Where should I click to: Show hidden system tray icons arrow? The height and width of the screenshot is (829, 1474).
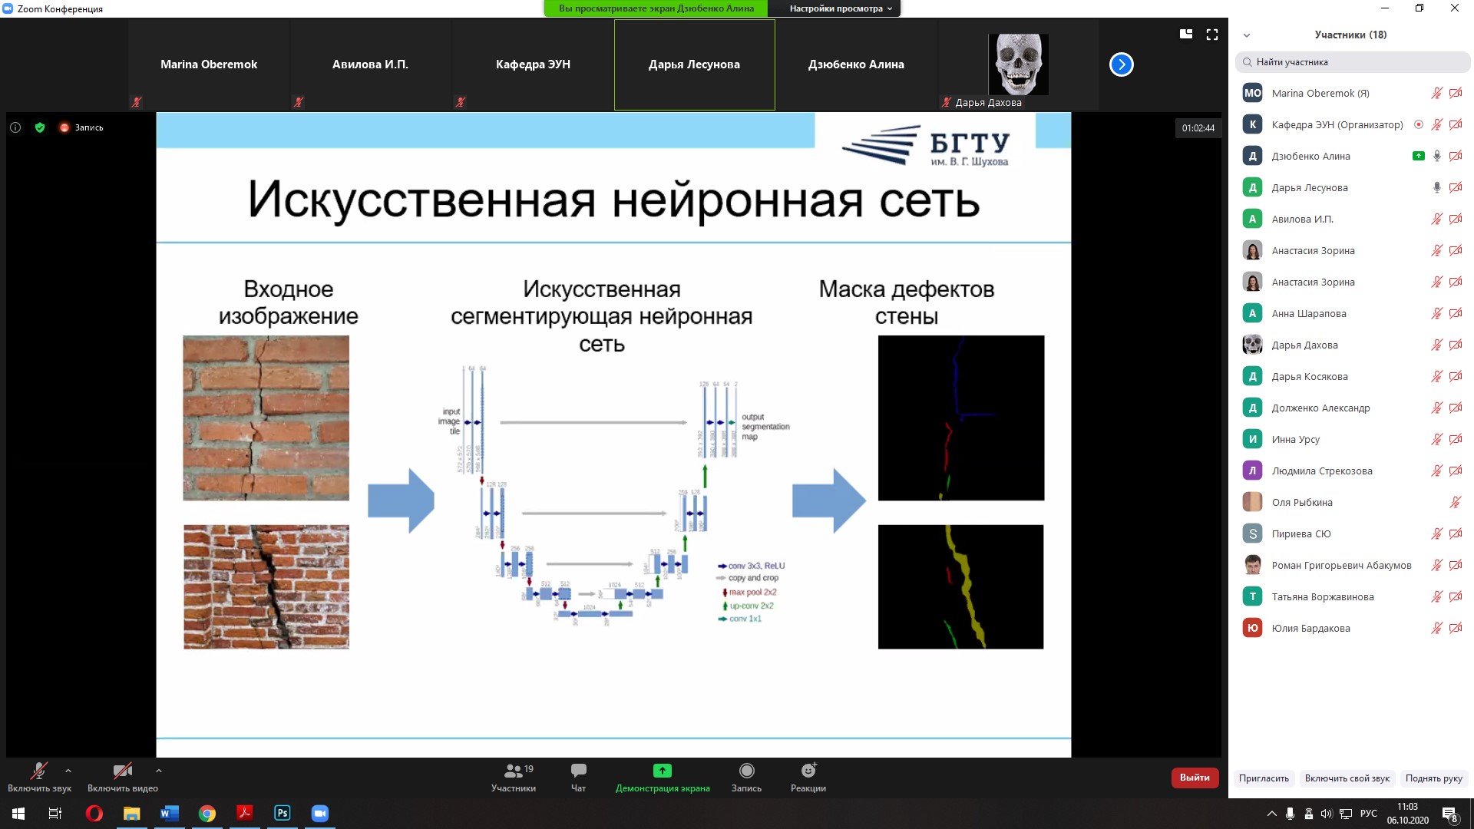click(x=1271, y=814)
